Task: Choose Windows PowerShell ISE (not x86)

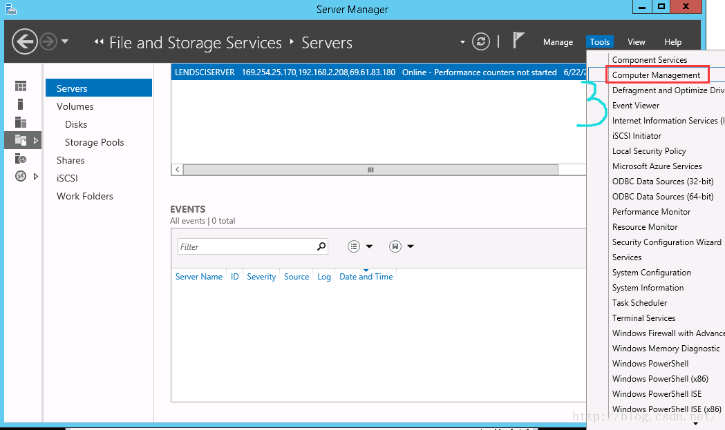Action: coord(657,394)
